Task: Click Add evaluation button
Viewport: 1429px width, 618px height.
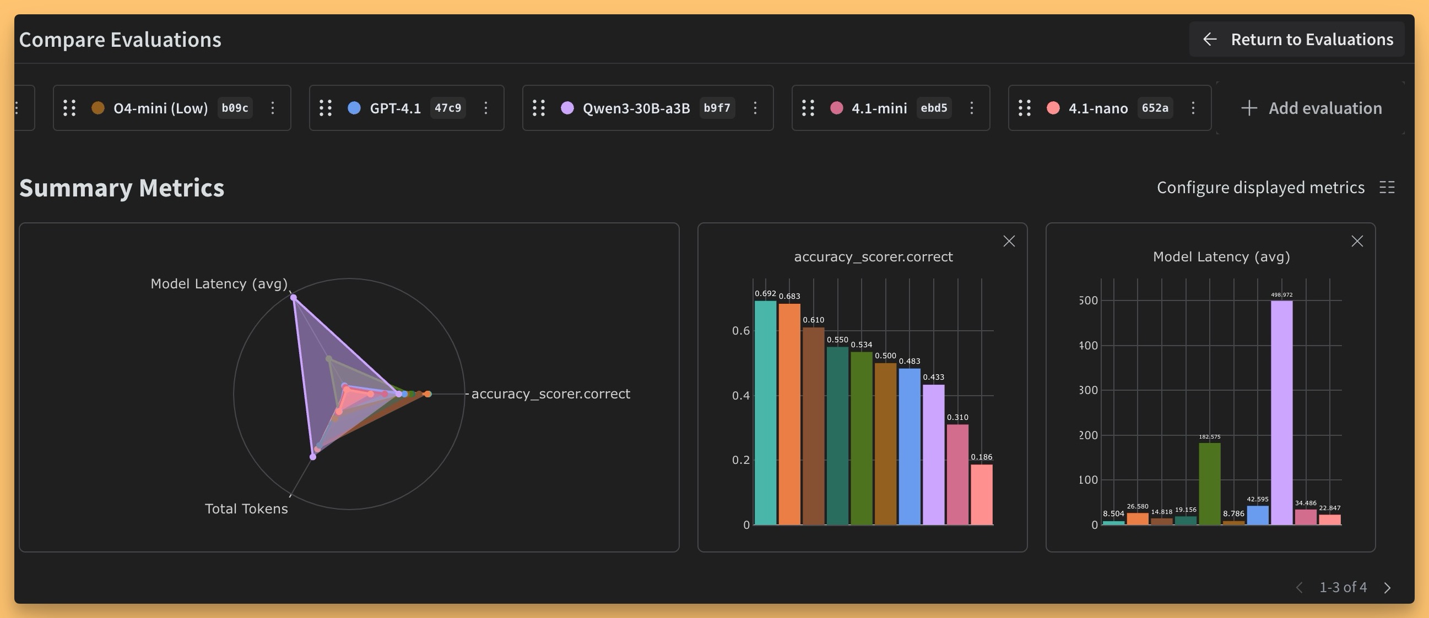Action: (x=1312, y=108)
